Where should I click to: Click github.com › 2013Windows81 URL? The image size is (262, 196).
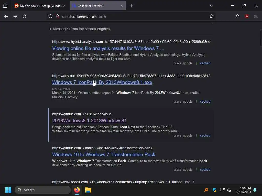(82, 114)
